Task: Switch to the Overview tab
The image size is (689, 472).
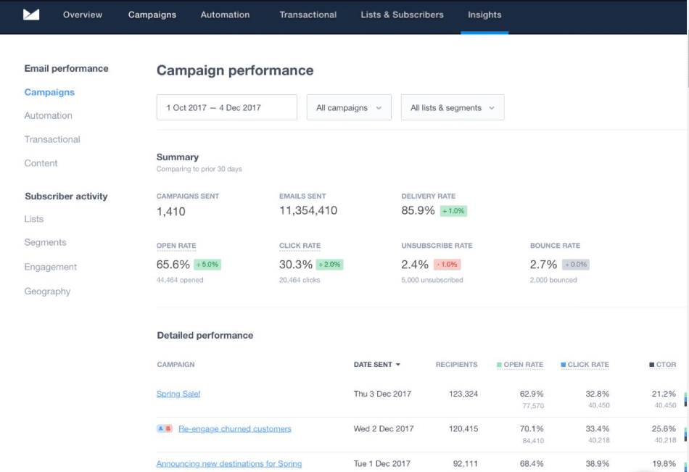Action: [83, 15]
